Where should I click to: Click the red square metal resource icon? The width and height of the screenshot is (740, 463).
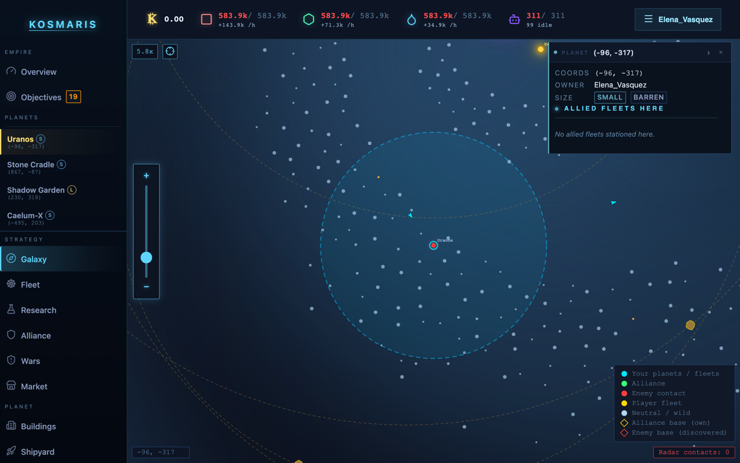(206, 19)
